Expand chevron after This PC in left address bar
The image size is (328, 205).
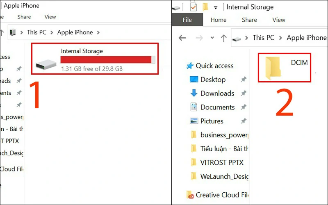[x=52, y=33]
